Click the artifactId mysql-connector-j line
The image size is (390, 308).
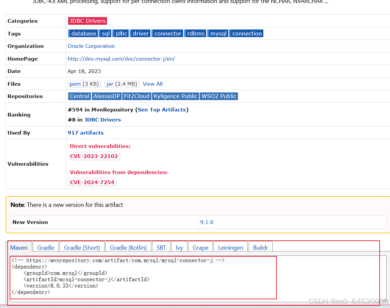tap(87, 279)
